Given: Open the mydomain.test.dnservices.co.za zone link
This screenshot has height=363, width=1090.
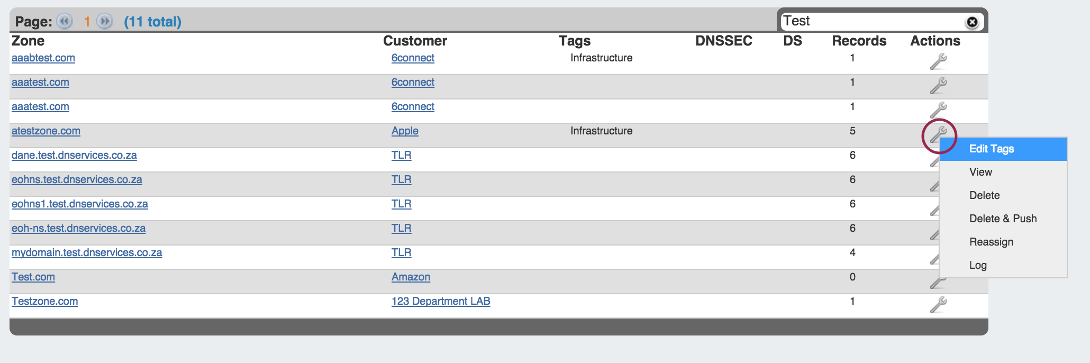Looking at the screenshot, I should (87, 252).
